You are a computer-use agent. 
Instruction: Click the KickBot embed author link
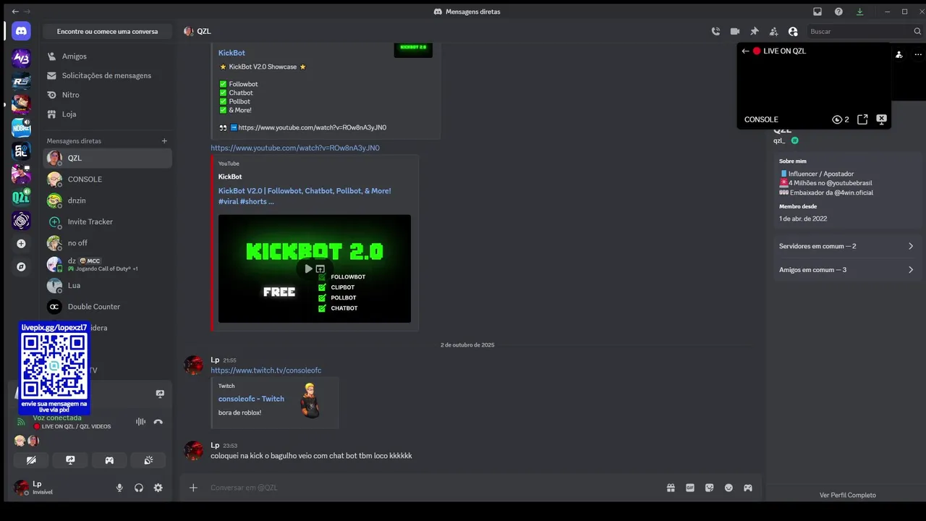coord(230,177)
